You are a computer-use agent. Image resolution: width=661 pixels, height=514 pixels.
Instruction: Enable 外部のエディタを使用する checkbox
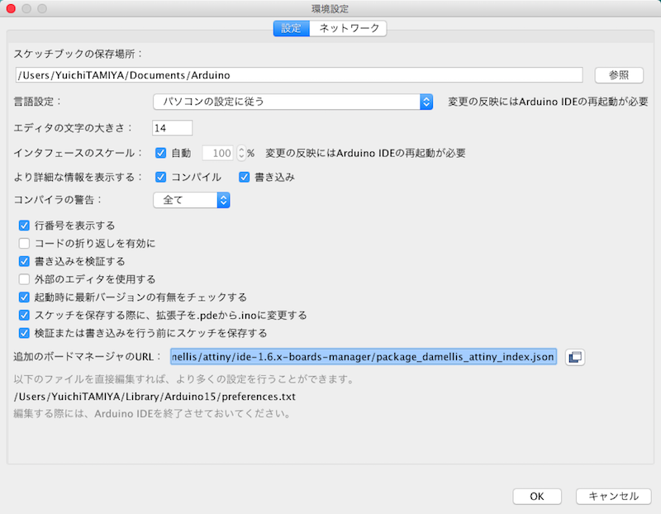click(x=24, y=279)
